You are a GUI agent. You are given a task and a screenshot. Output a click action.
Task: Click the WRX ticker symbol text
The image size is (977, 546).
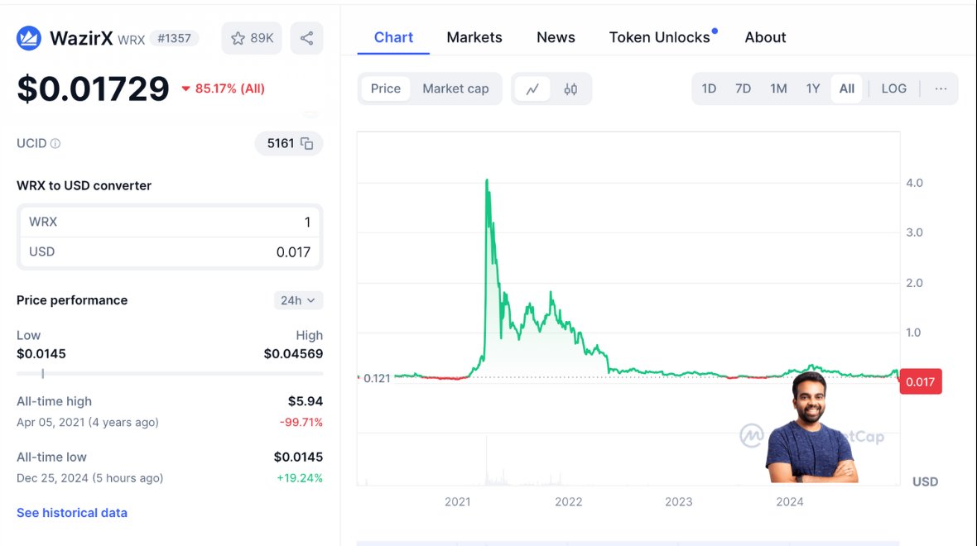coord(132,40)
